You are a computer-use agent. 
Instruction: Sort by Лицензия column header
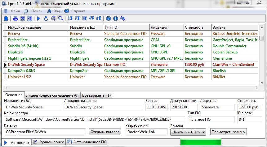click(x=167, y=27)
